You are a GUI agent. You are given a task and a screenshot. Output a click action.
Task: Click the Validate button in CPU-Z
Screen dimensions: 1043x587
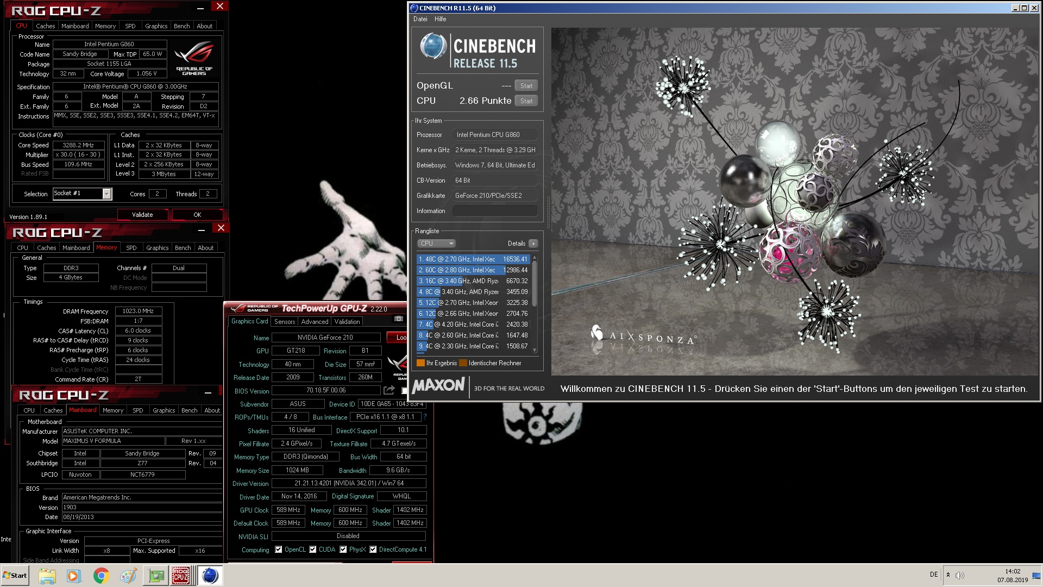tap(142, 215)
